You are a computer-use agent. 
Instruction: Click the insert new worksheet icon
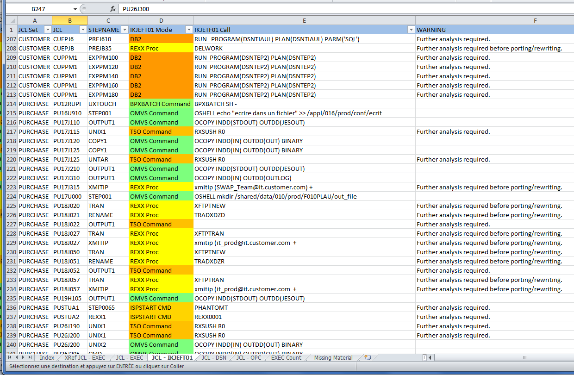click(368, 357)
